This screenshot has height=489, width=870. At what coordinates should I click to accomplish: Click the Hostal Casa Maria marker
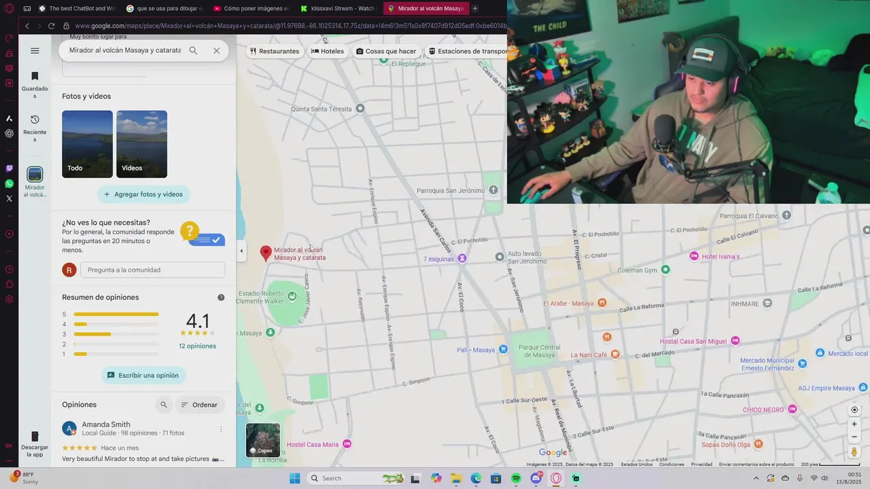click(347, 444)
